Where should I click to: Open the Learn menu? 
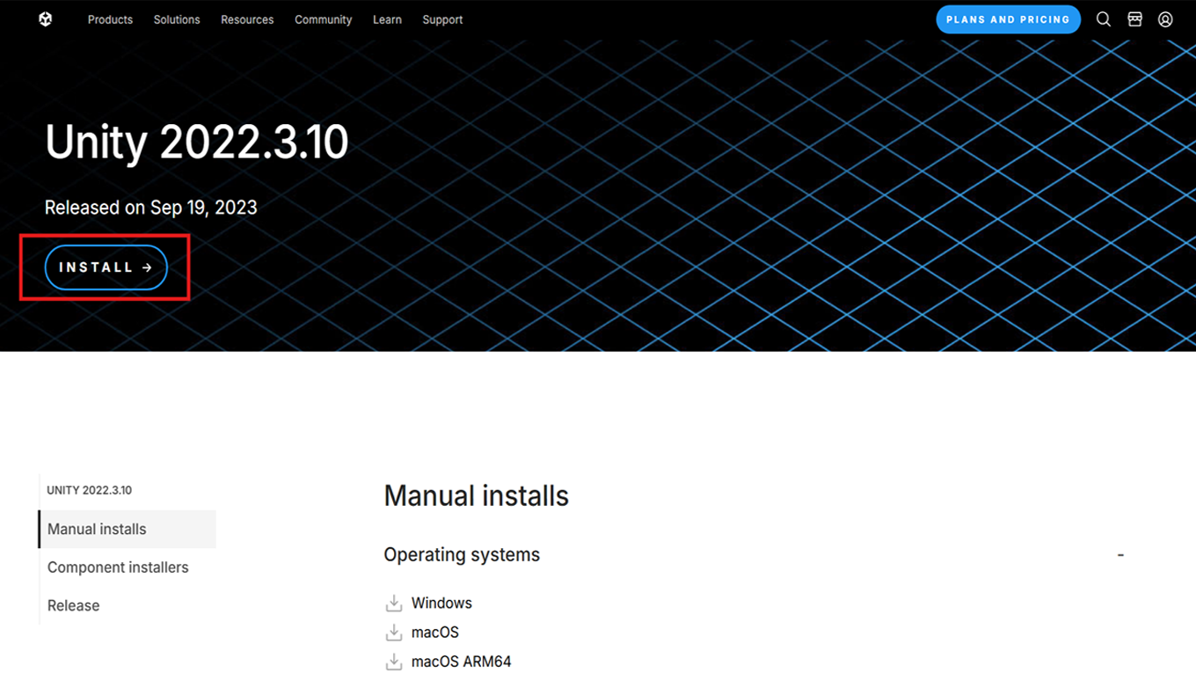(x=387, y=19)
